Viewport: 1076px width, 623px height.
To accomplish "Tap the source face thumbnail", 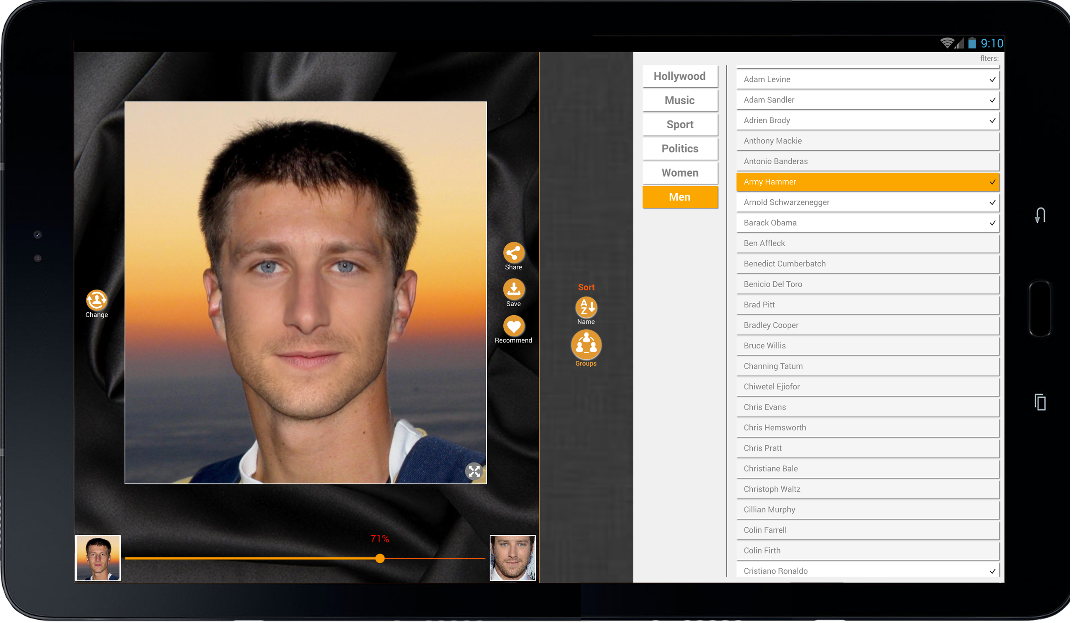I will pos(98,558).
